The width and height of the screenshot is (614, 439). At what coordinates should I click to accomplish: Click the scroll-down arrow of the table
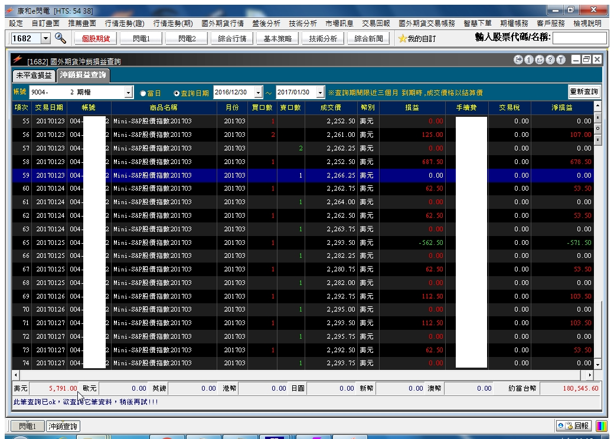(597, 365)
